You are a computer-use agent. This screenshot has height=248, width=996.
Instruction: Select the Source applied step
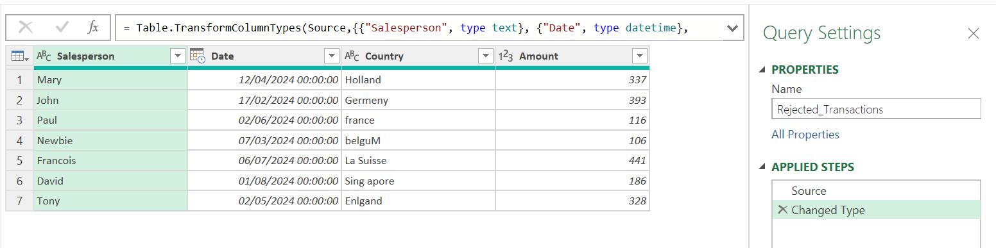coord(877,191)
